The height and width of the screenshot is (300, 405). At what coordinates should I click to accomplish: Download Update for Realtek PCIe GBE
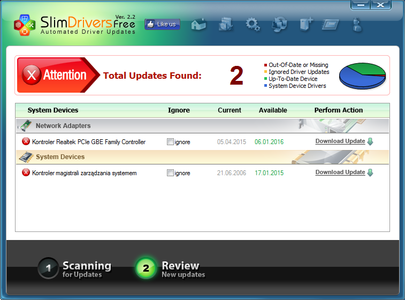[x=340, y=141]
